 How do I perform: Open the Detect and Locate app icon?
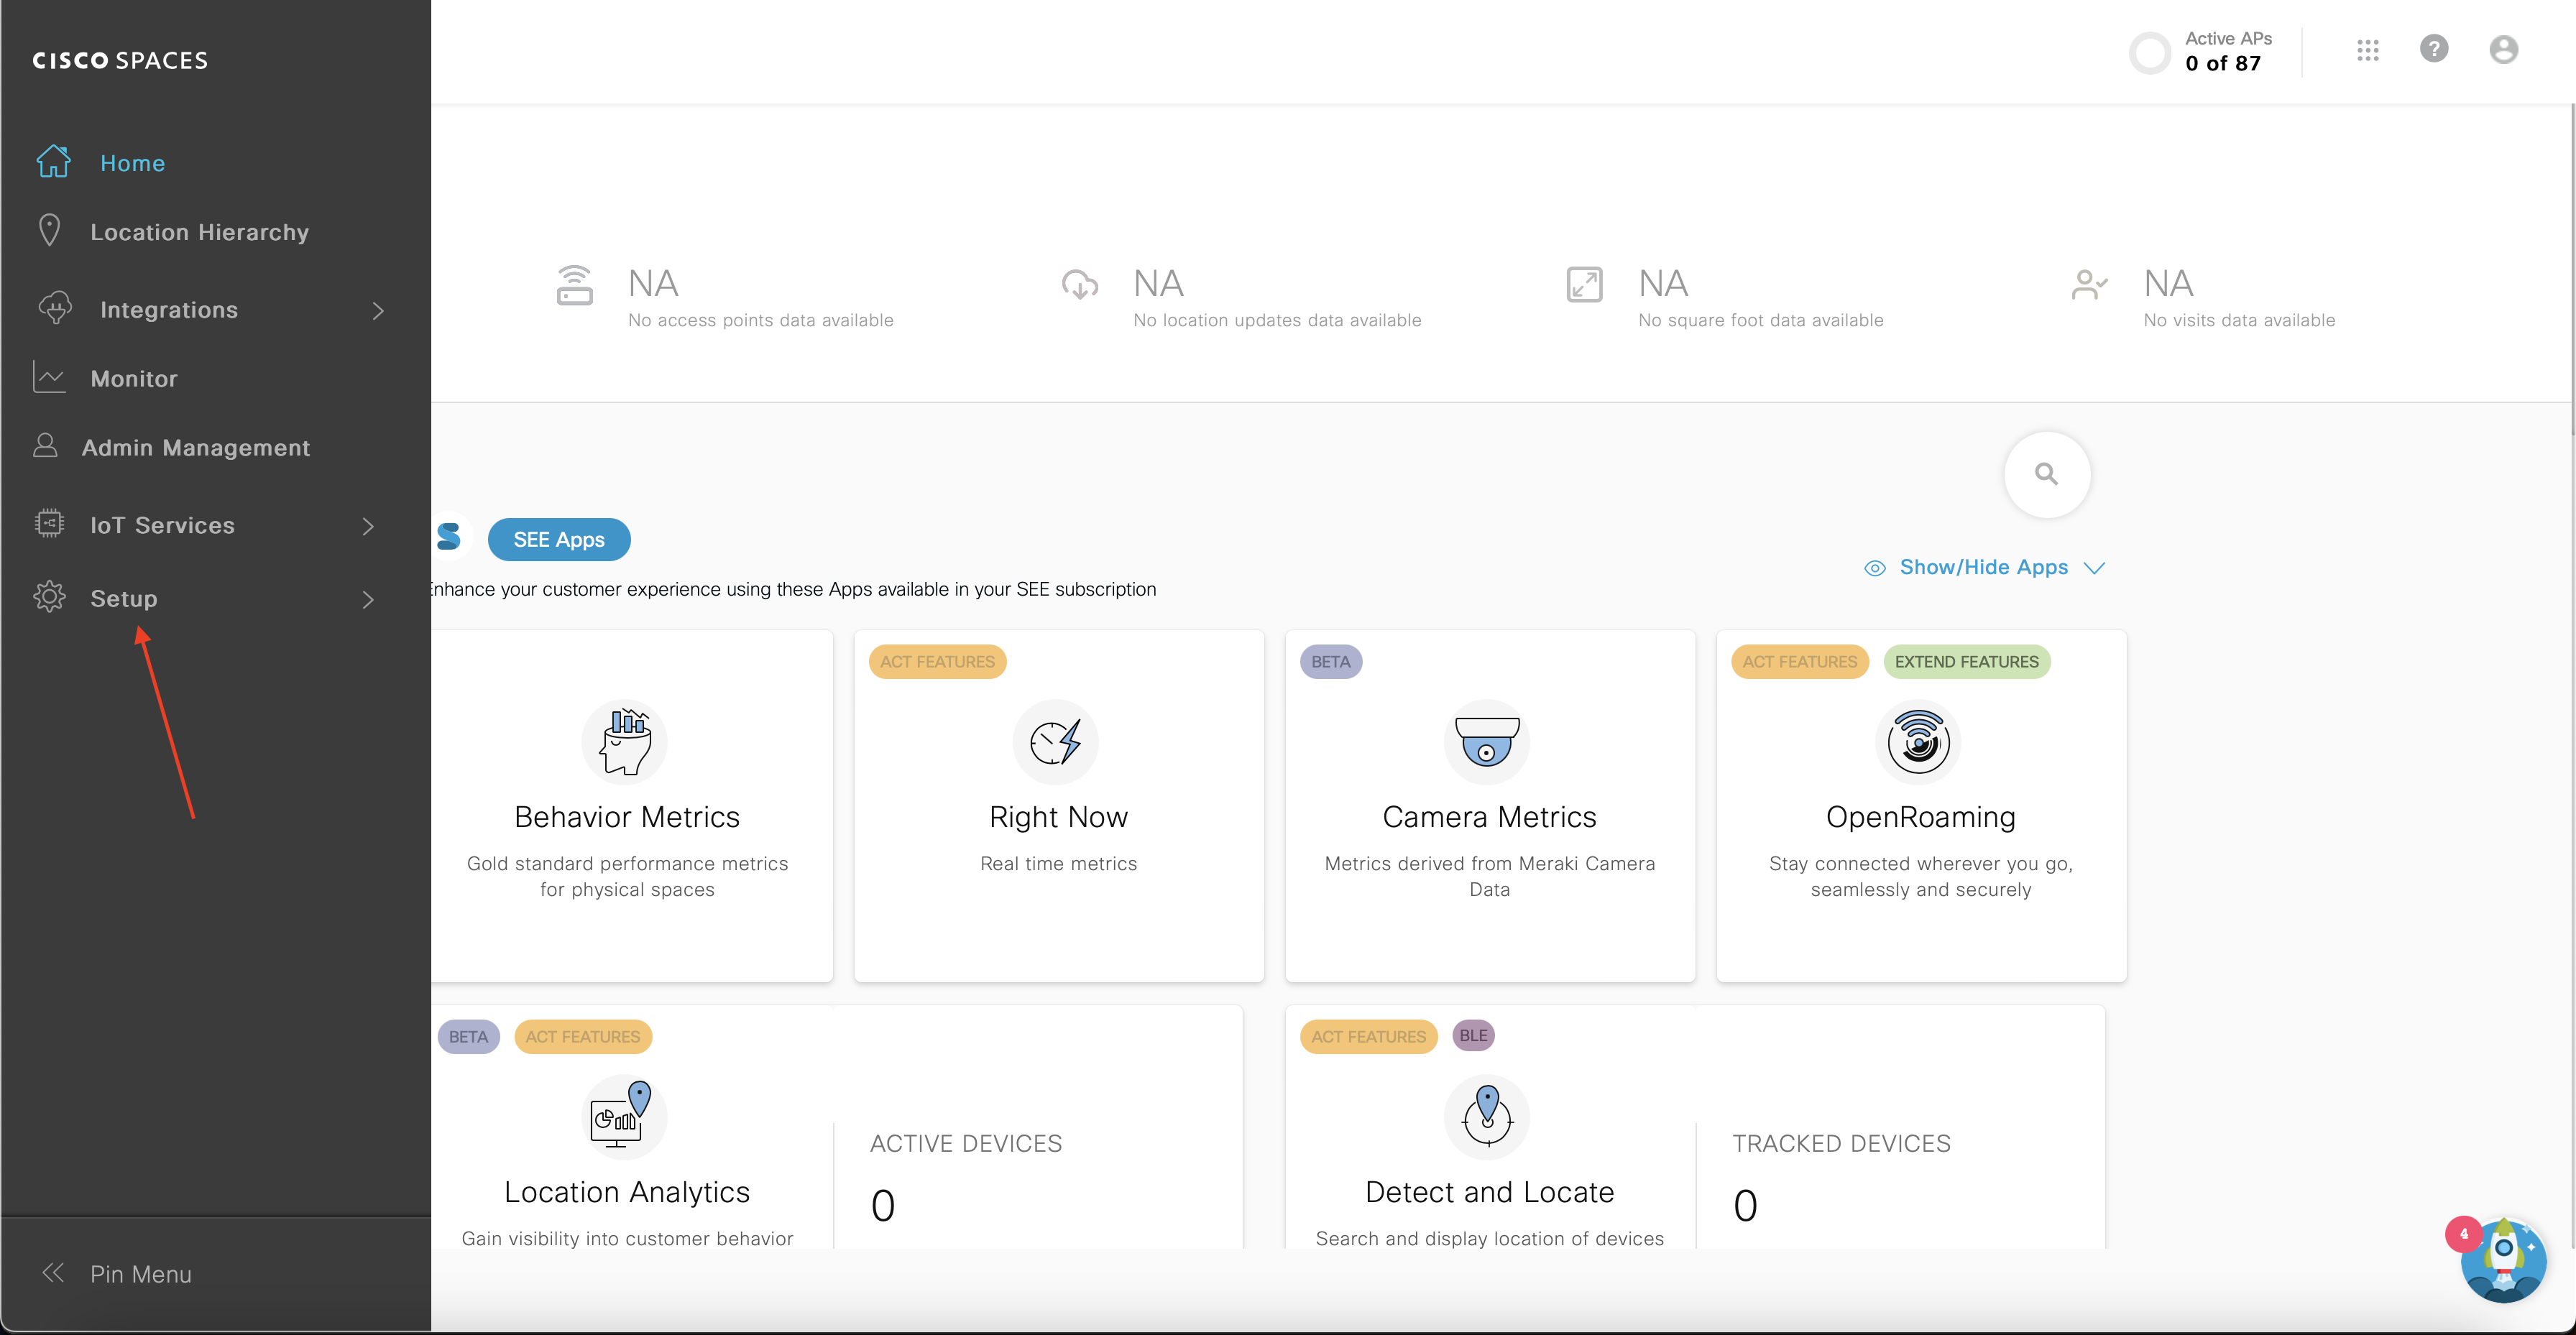click(1487, 1116)
